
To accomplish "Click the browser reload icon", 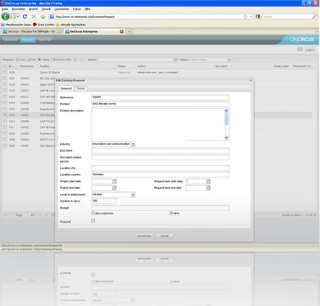I will (24, 16).
